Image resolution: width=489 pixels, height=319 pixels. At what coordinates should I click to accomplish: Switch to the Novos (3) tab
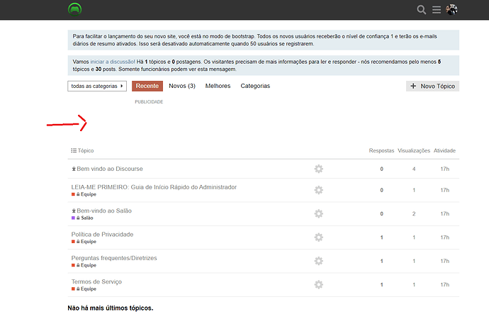coord(182,86)
